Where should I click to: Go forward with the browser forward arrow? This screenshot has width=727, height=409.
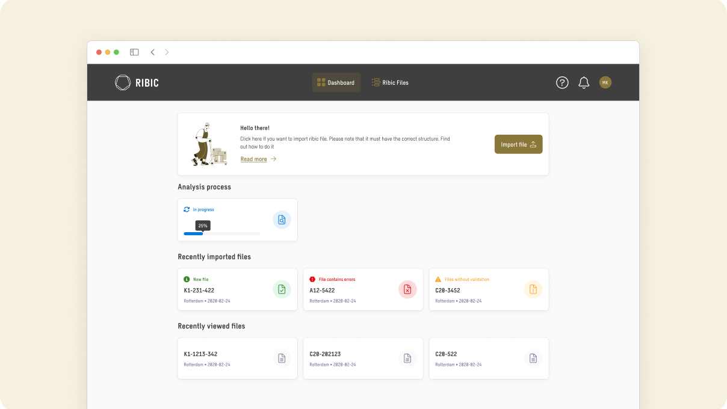[x=167, y=52]
